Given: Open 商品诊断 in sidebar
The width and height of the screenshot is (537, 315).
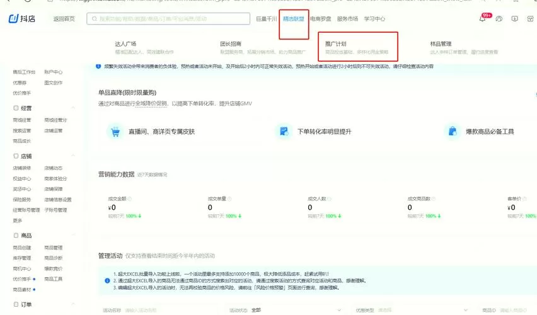Looking at the screenshot, I should click(x=54, y=258).
